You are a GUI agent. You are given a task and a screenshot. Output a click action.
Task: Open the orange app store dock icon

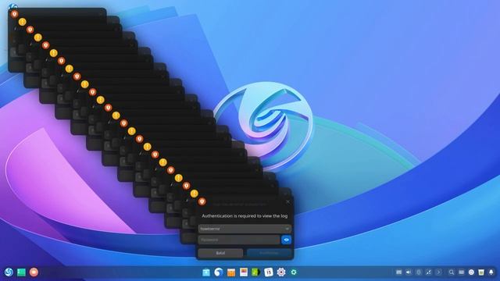(231, 272)
